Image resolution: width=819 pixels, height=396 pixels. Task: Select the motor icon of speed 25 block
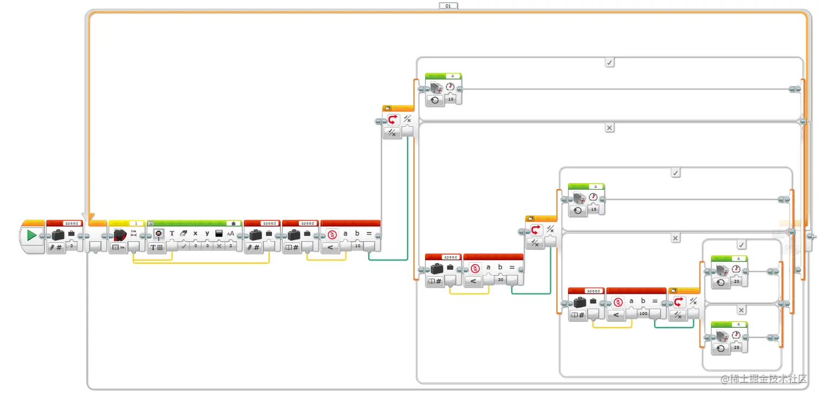[x=723, y=335]
